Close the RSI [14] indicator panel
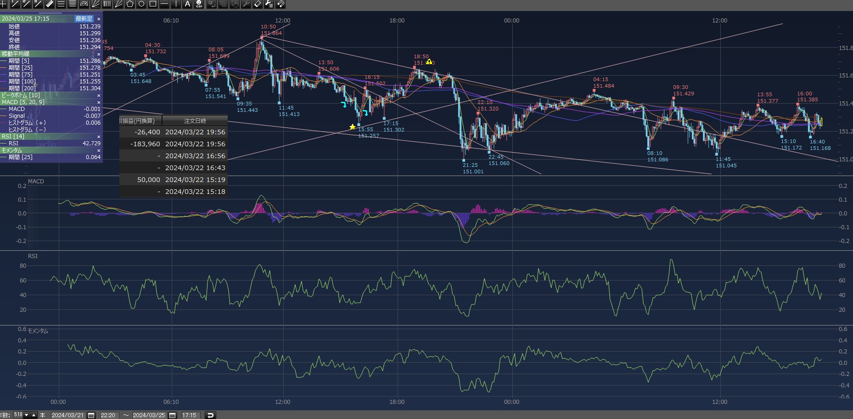The image size is (853, 419). pos(99,137)
